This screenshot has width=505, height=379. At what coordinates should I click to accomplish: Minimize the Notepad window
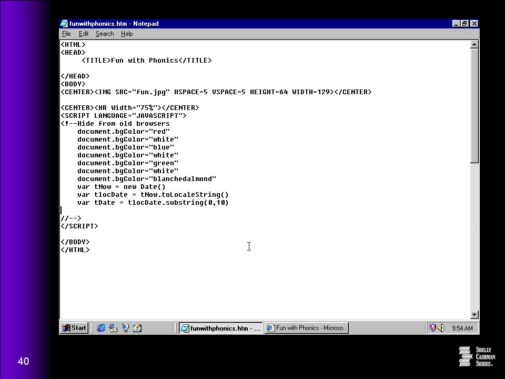pyautogui.click(x=456, y=24)
